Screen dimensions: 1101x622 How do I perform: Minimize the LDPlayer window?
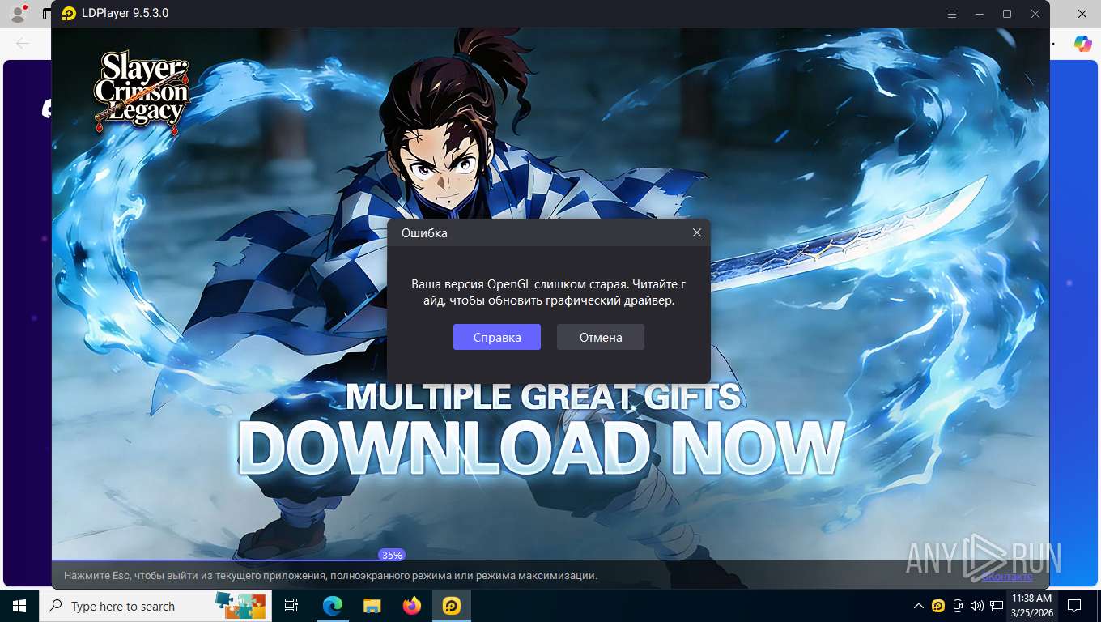coord(980,14)
